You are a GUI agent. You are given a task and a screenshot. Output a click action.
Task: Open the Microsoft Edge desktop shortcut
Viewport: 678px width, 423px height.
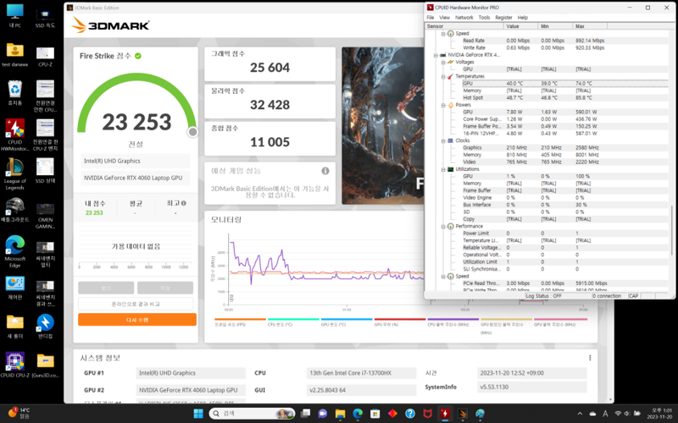pyautogui.click(x=15, y=251)
